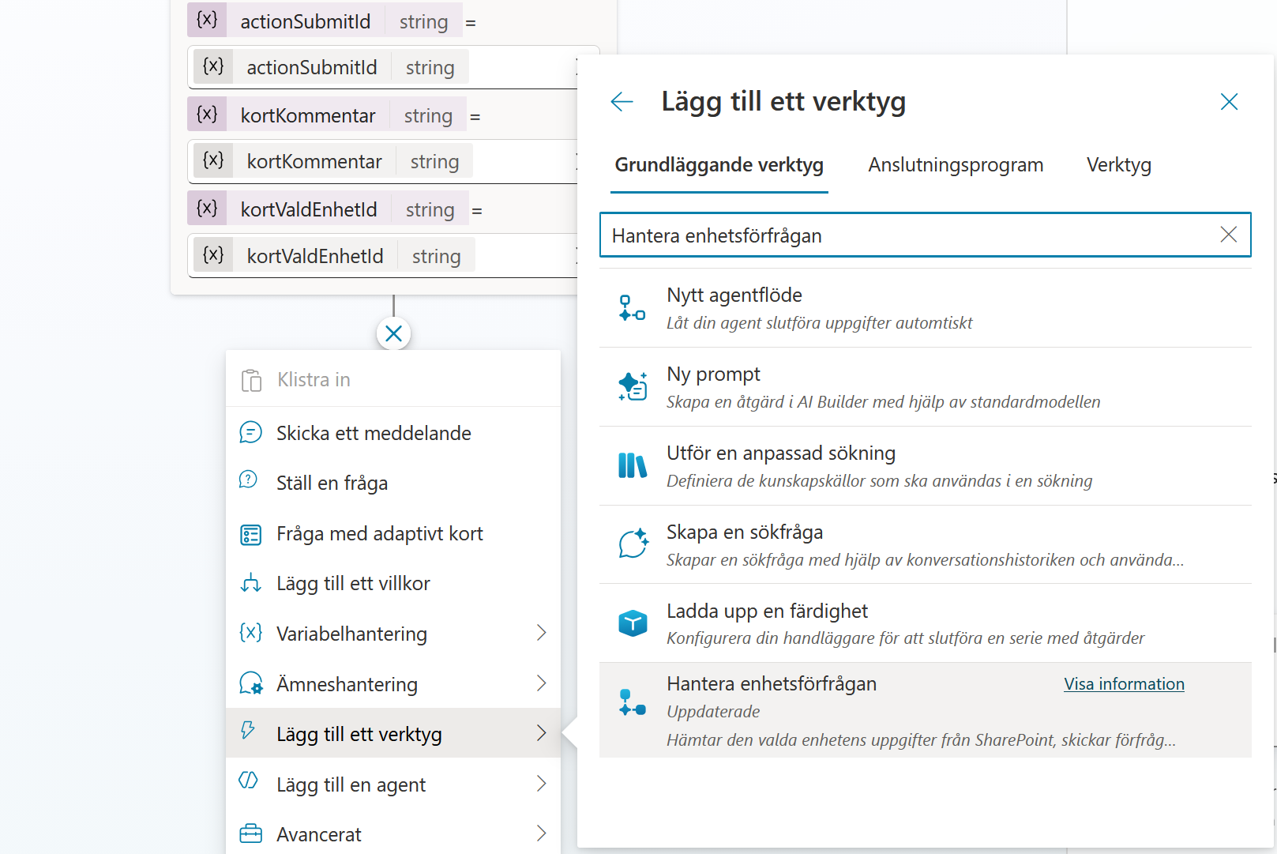Expand the Lägg till ett verktyg chevron

541,733
